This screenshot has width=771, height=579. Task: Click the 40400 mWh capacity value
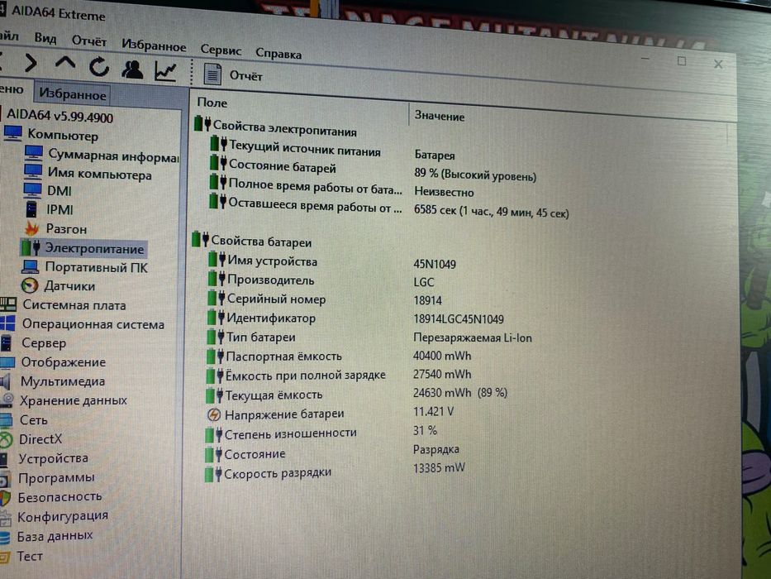tap(442, 356)
